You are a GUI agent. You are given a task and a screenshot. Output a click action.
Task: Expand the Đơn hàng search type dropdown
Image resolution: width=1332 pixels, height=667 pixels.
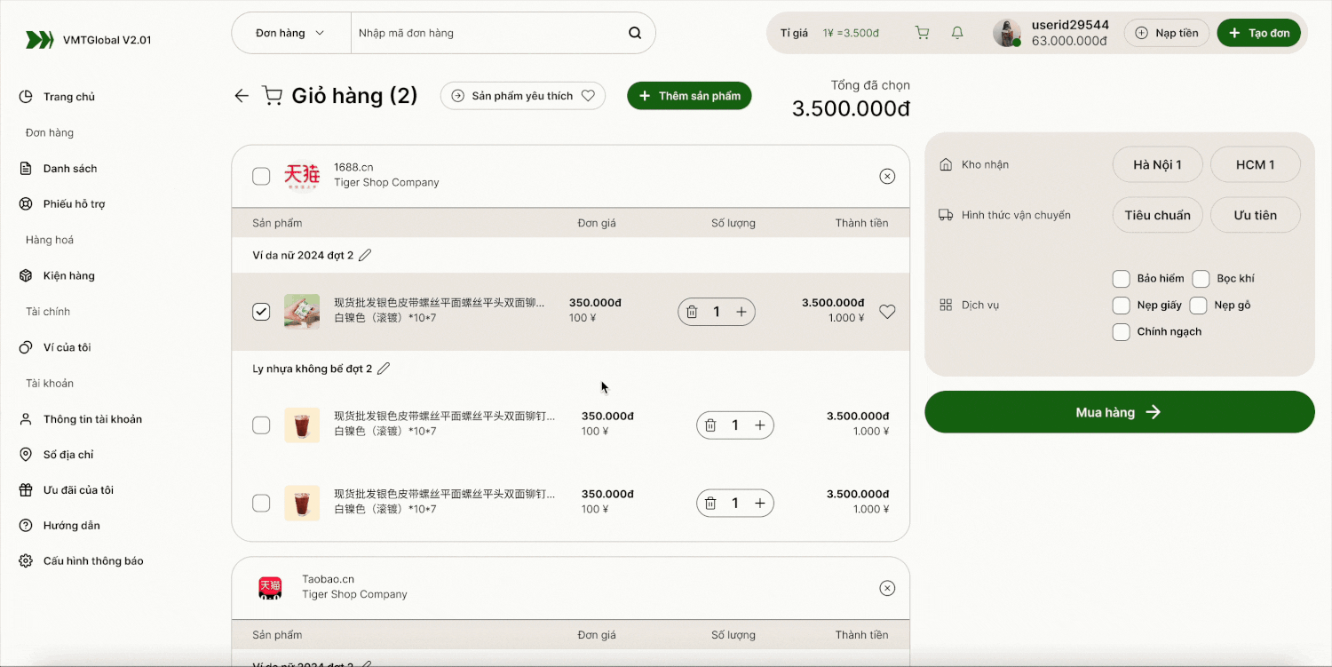point(290,33)
